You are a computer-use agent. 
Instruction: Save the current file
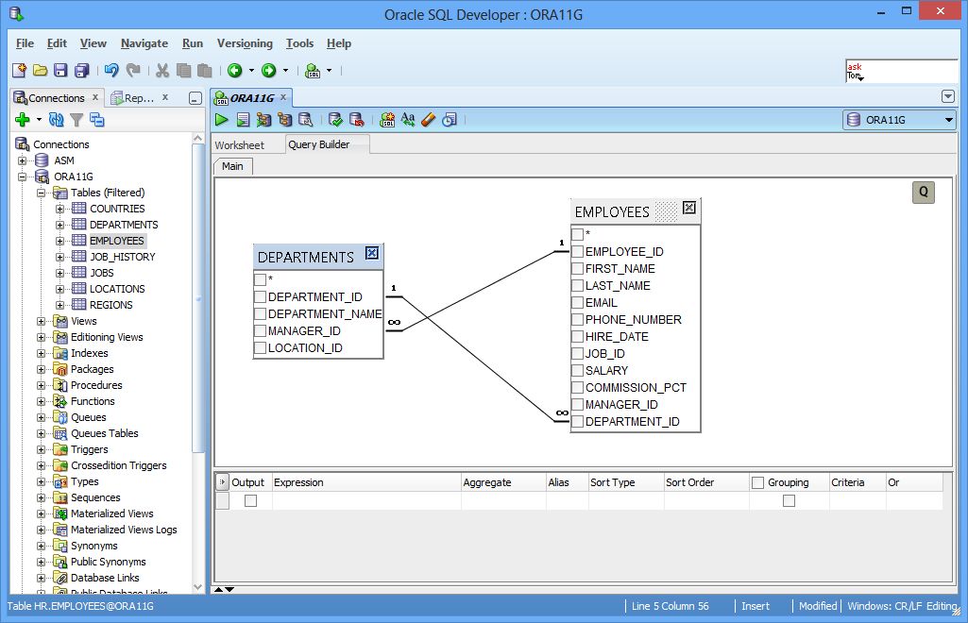point(60,70)
